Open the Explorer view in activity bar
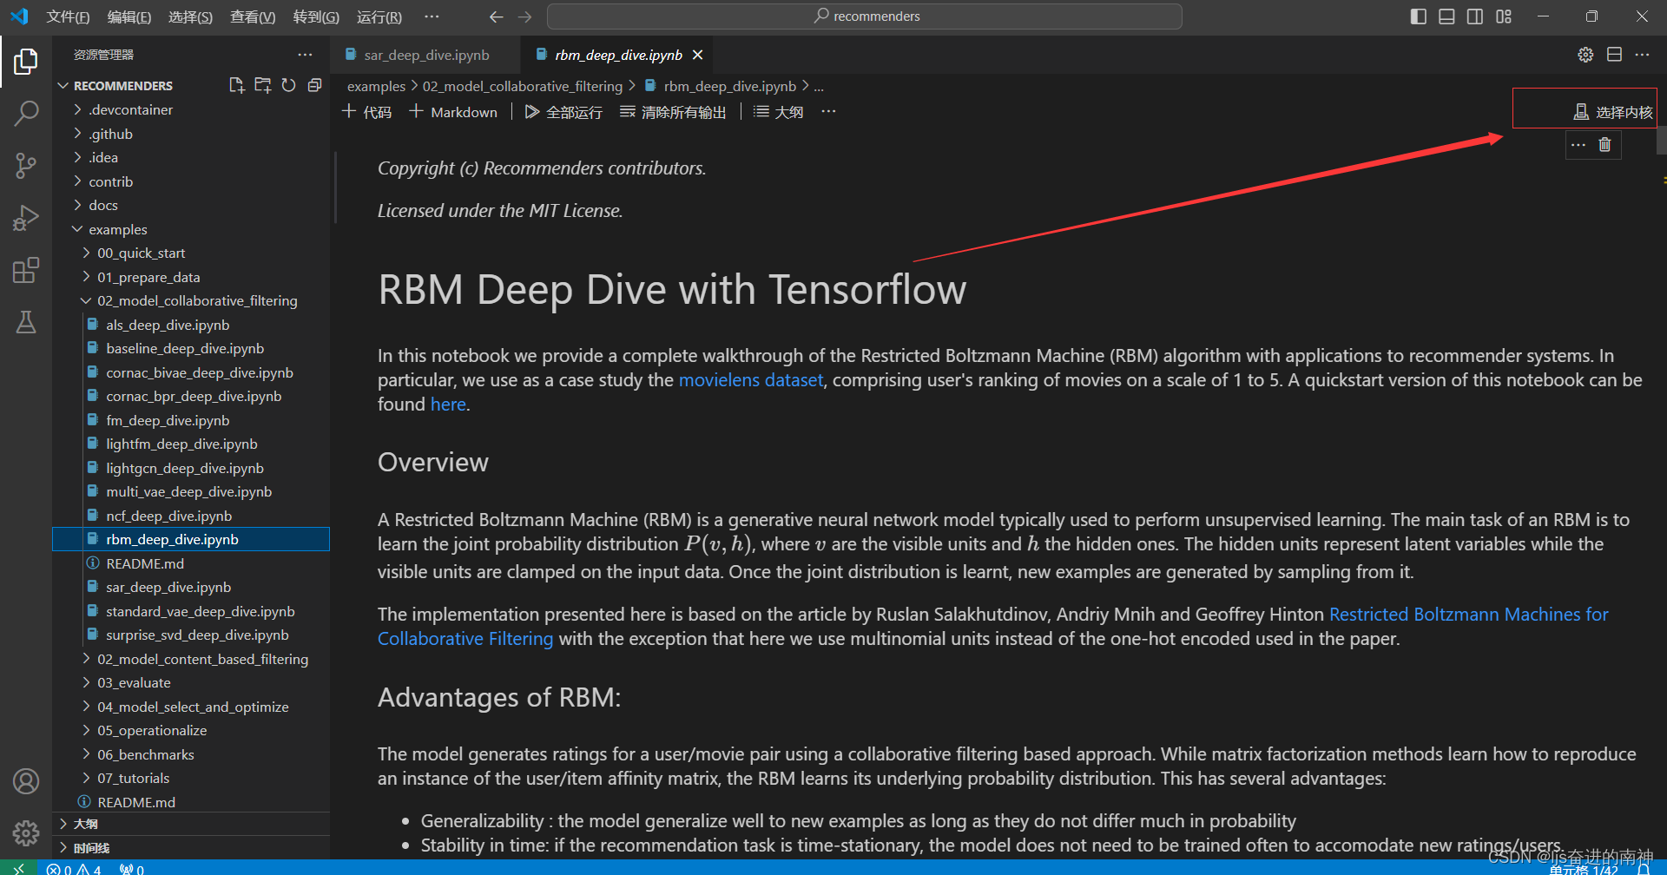Viewport: 1667px width, 875px height. (x=26, y=62)
